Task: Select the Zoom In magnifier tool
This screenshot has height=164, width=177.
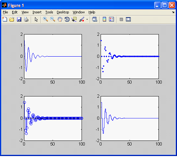Action: pyautogui.click(x=45, y=19)
